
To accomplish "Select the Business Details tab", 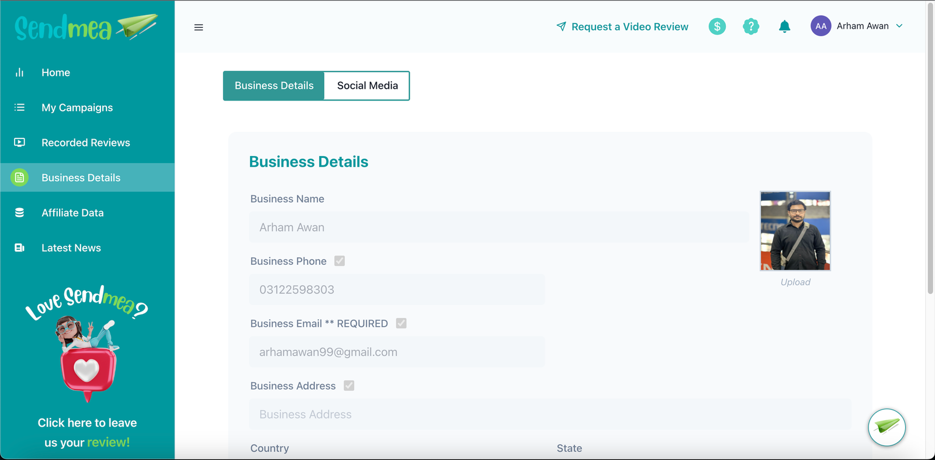I will 274,86.
